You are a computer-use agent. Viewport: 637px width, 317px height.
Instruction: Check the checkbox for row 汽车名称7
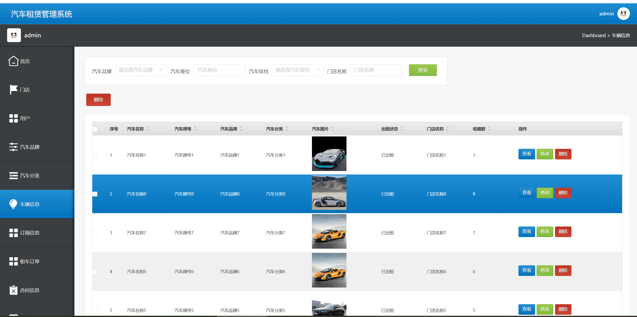(95, 233)
